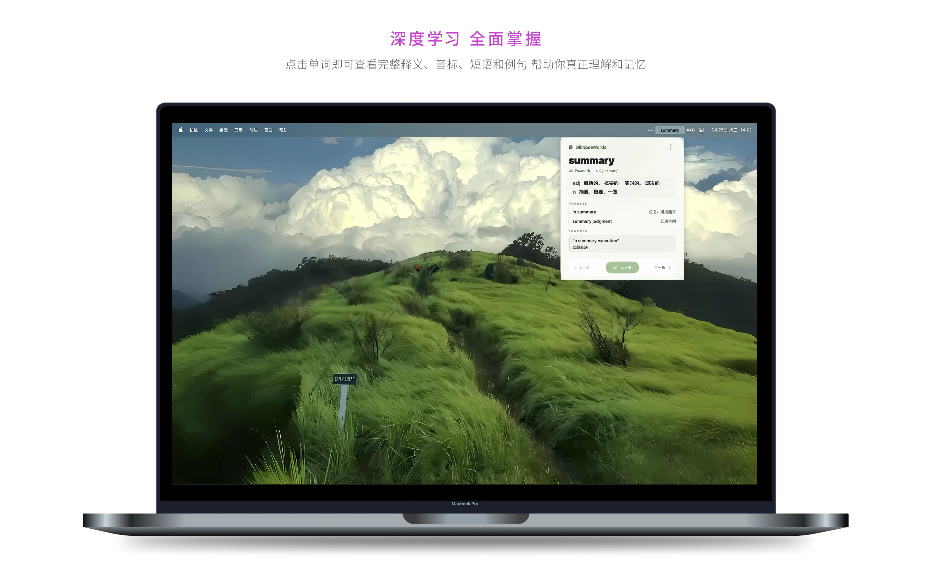Open the Apple menu
Screen dimensions: 931x582
point(180,130)
